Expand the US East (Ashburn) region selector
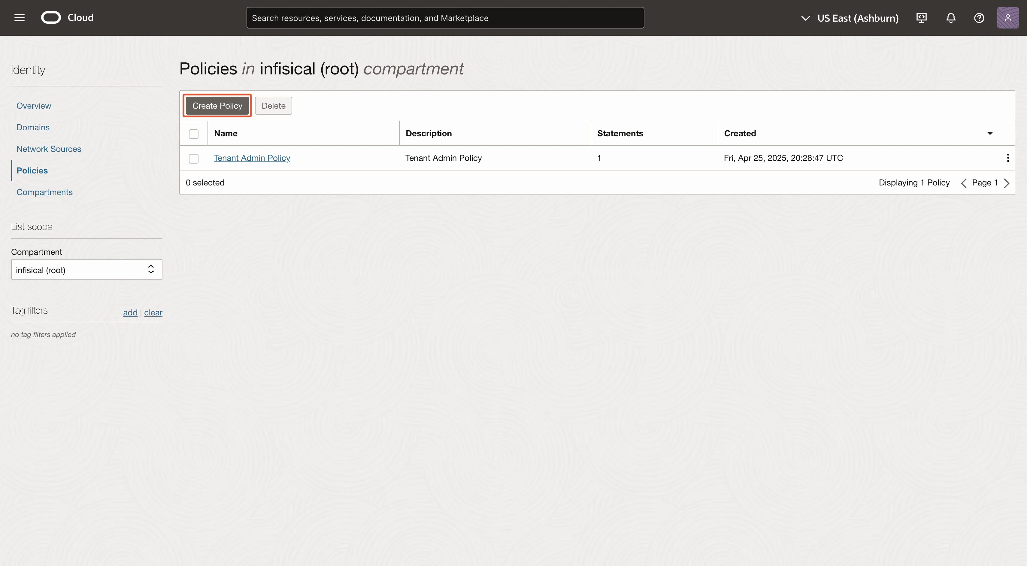Viewport: 1027px width, 566px height. (x=850, y=18)
